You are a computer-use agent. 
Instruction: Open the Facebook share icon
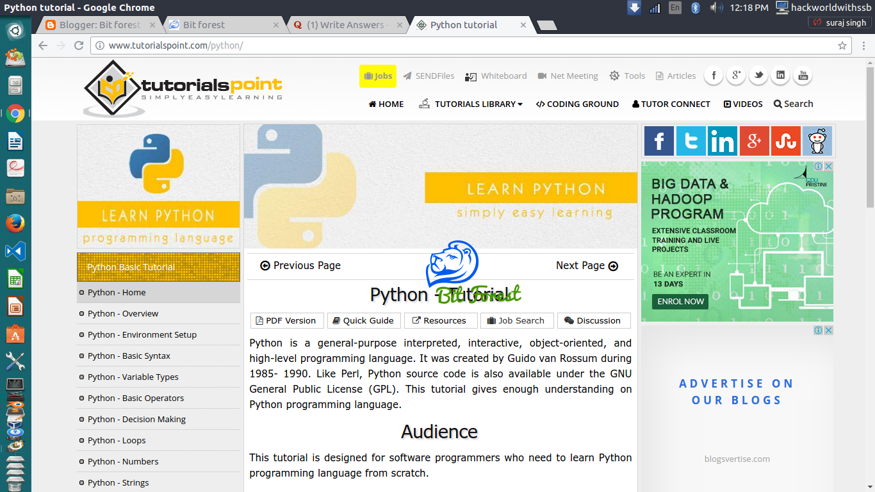tap(659, 140)
